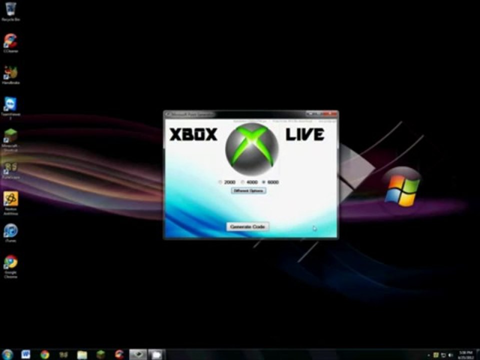Open Chrome from the taskbar
This screenshot has height=360, width=480.
click(44, 354)
